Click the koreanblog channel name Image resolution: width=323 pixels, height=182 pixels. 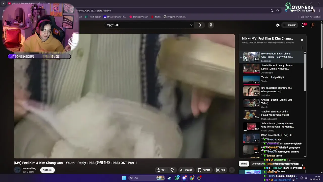point(29,168)
